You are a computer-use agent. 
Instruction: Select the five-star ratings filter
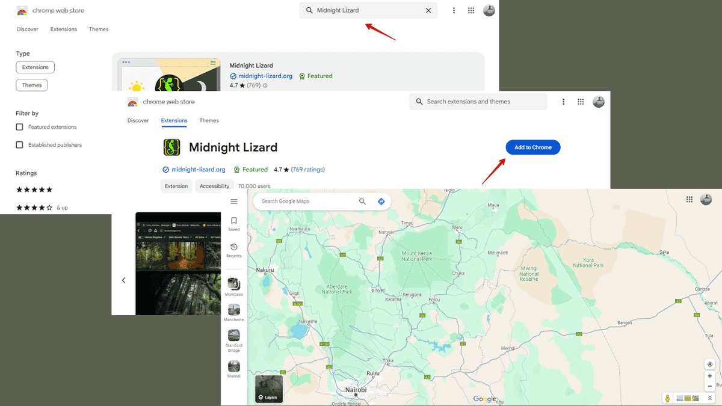tap(34, 189)
